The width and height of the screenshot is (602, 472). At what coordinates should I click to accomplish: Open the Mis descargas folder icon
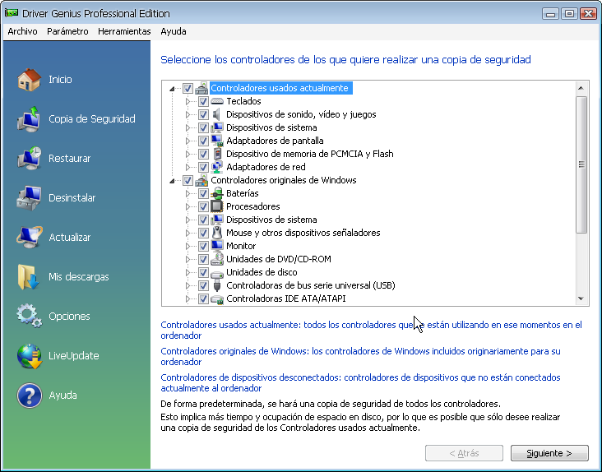click(x=29, y=276)
